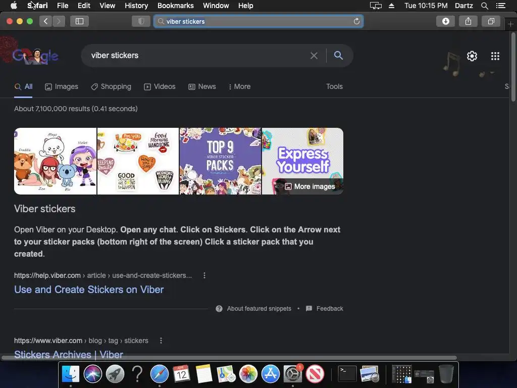517x388 pixels.
Task: Click the Feedback link
Action: pos(330,309)
